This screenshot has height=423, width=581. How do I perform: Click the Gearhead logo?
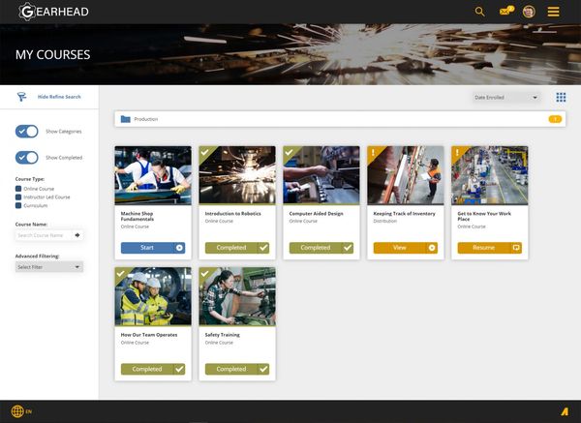pyautogui.click(x=53, y=12)
